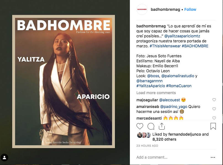Open the BADHOMBRE magazine cover image
The height and width of the screenshot is (165, 223).
64,81
